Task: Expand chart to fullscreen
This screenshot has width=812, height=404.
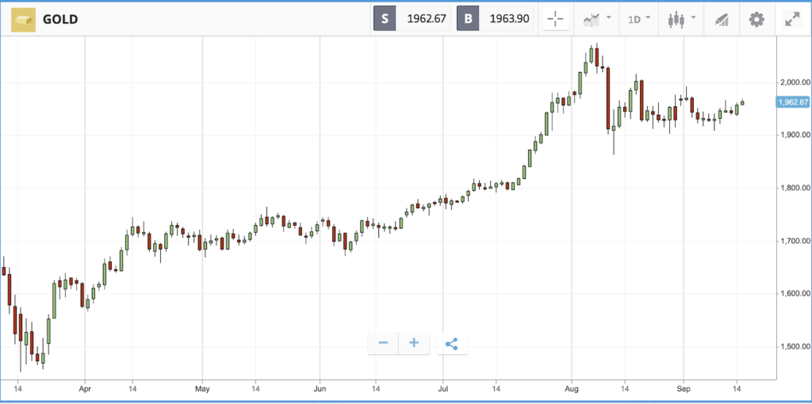Action: point(792,20)
